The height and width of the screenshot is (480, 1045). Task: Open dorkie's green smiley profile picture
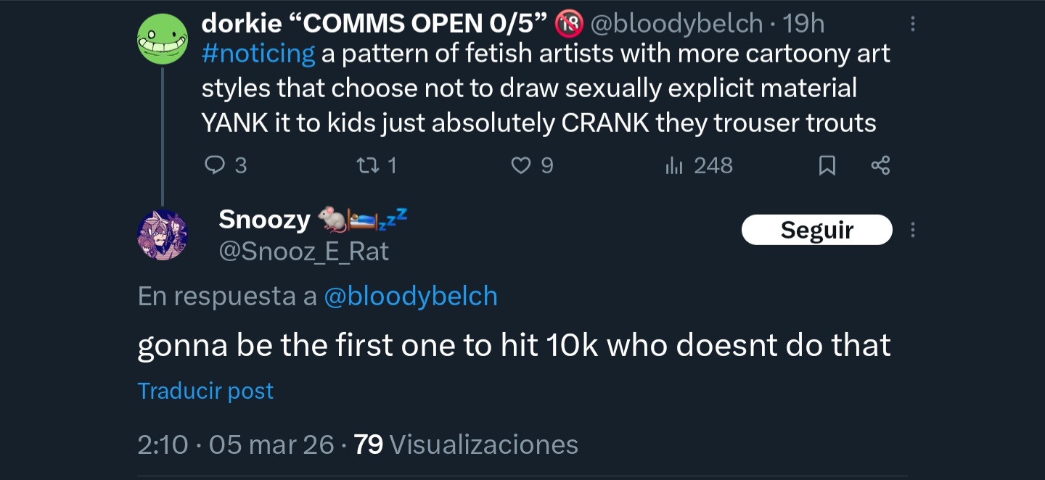pyautogui.click(x=163, y=39)
